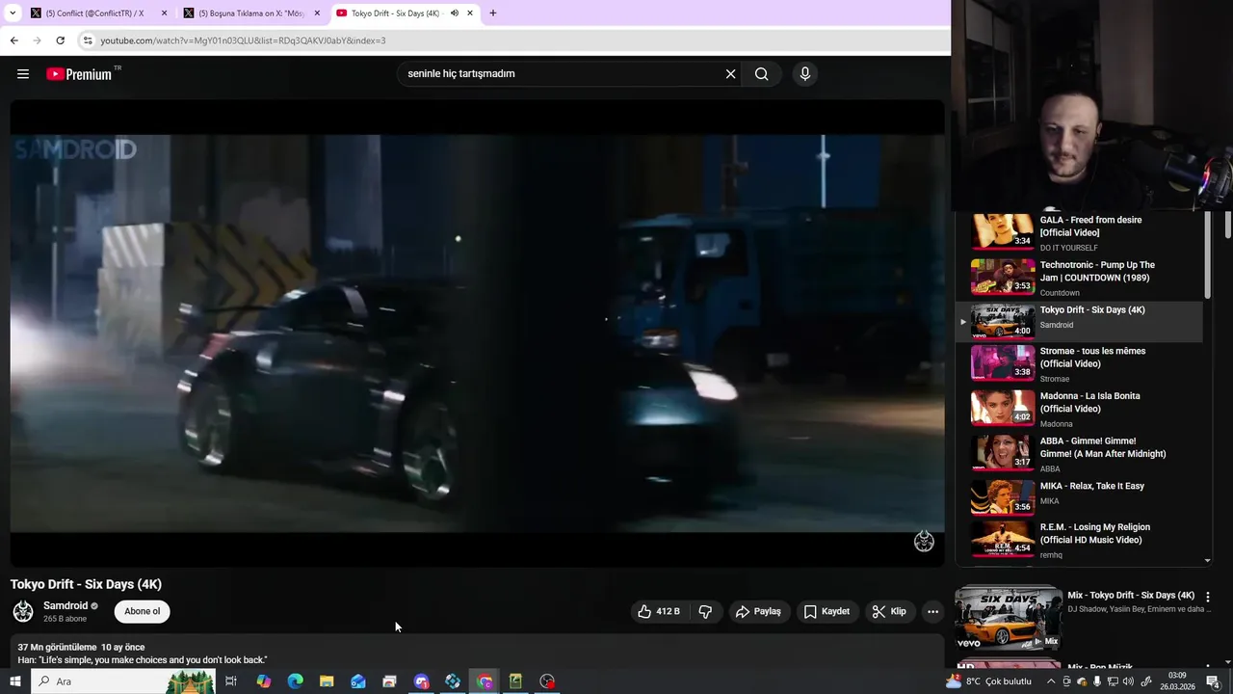Open Mix - Tokyo Drift Six Days thumbnail
The image size is (1233, 694).
[1008, 618]
